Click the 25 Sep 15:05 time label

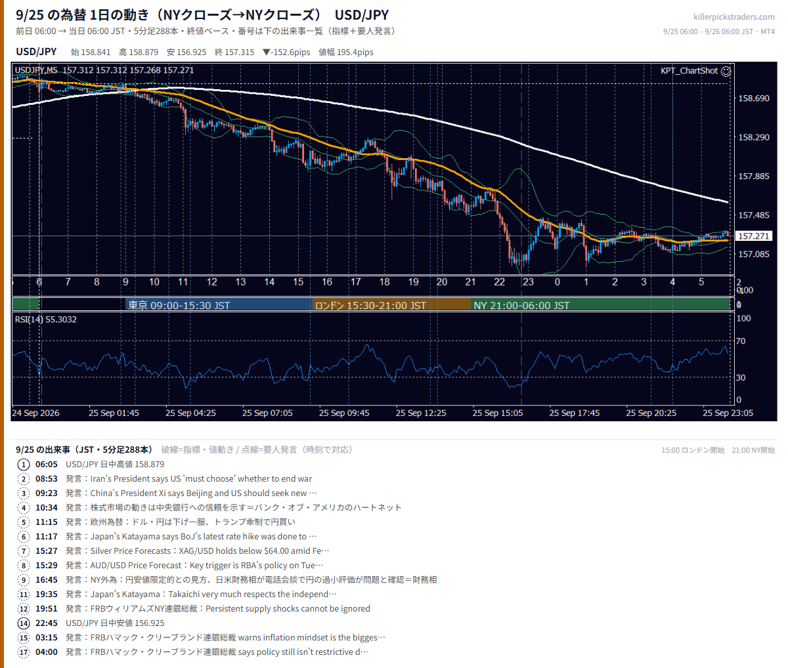(498, 413)
